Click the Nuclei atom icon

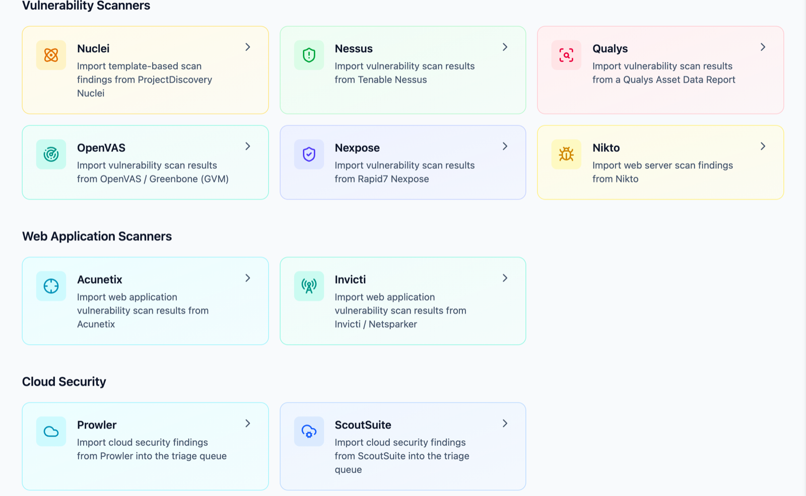tap(51, 55)
